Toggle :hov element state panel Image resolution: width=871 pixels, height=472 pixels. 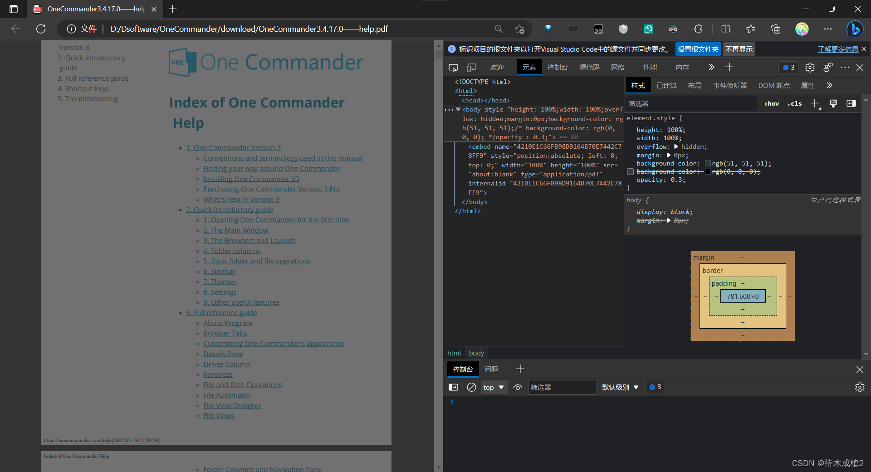[x=772, y=104]
